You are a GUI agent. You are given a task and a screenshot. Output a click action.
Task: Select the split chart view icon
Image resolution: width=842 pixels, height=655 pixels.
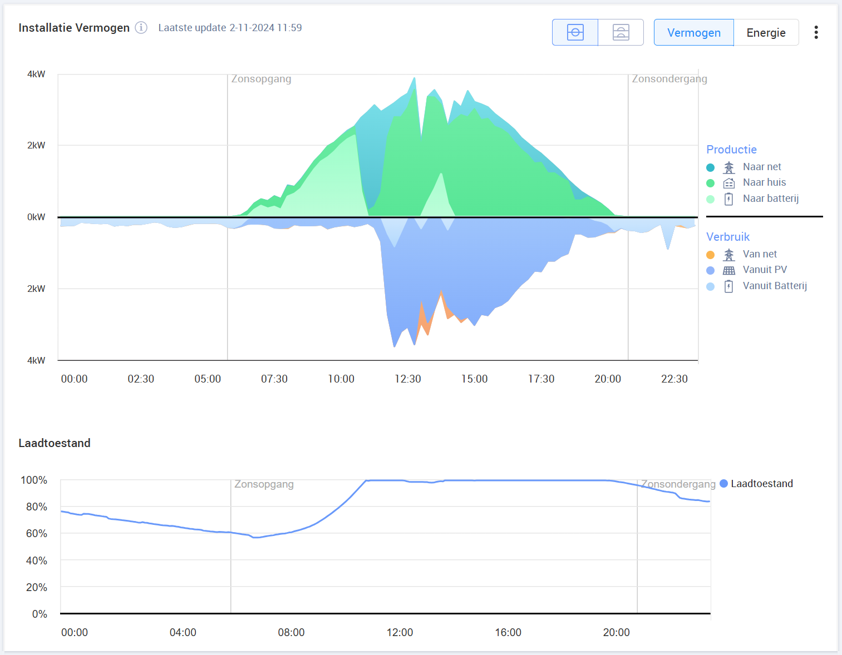pos(621,32)
